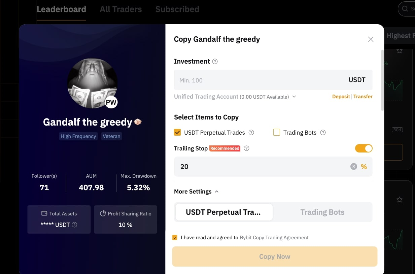This screenshot has height=274, width=415.
Task: Click the question mark beside USDT Perpetual Trades
Action: tap(251, 133)
